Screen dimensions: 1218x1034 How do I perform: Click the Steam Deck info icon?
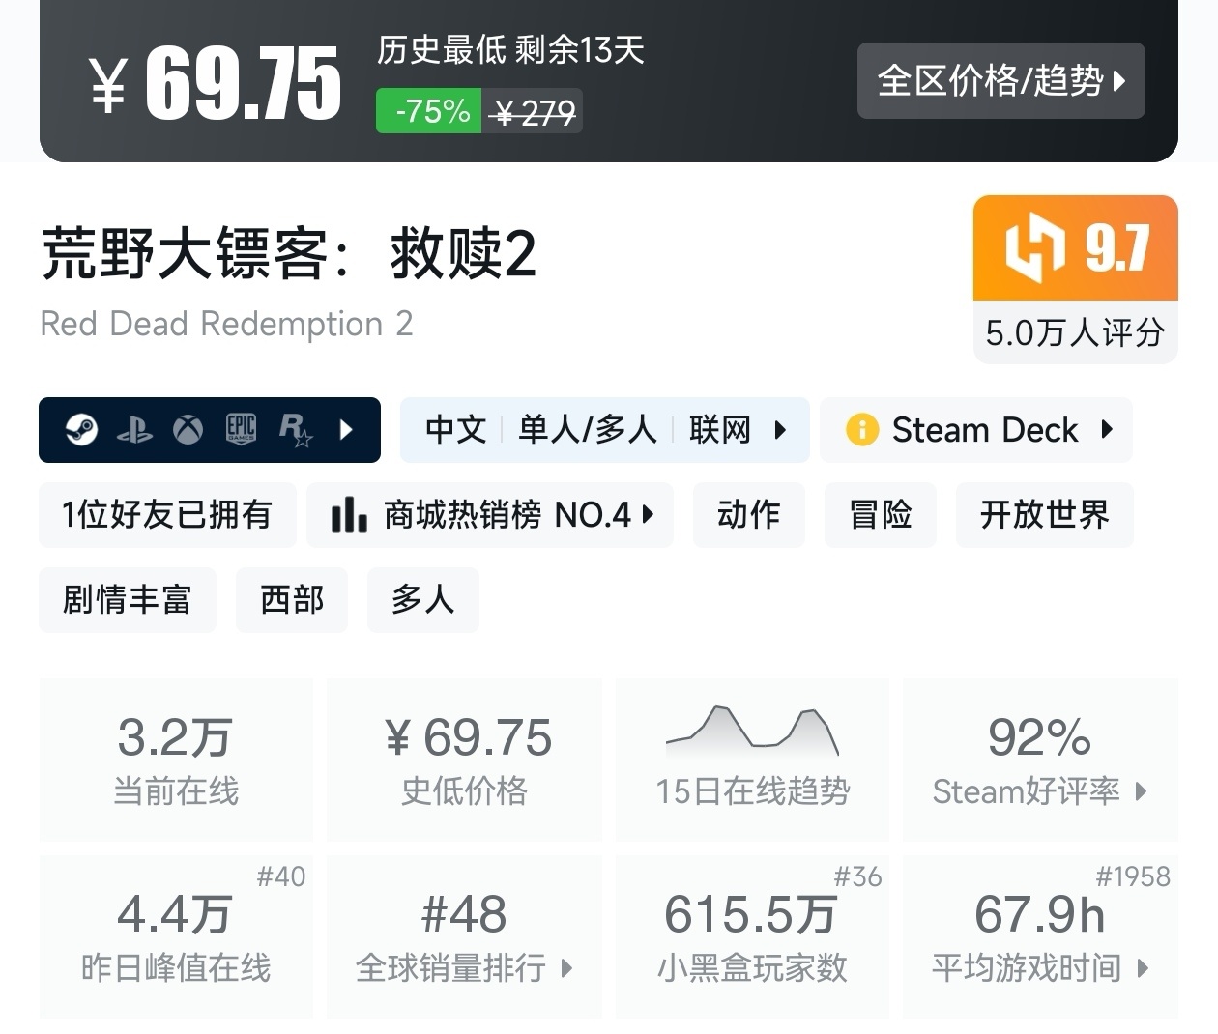point(861,429)
